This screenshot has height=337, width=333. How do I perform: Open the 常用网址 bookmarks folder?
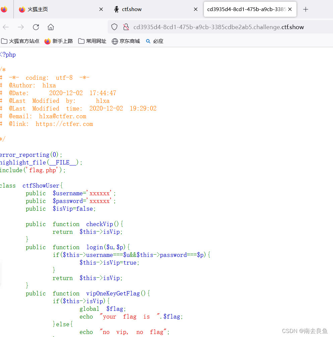coord(92,41)
